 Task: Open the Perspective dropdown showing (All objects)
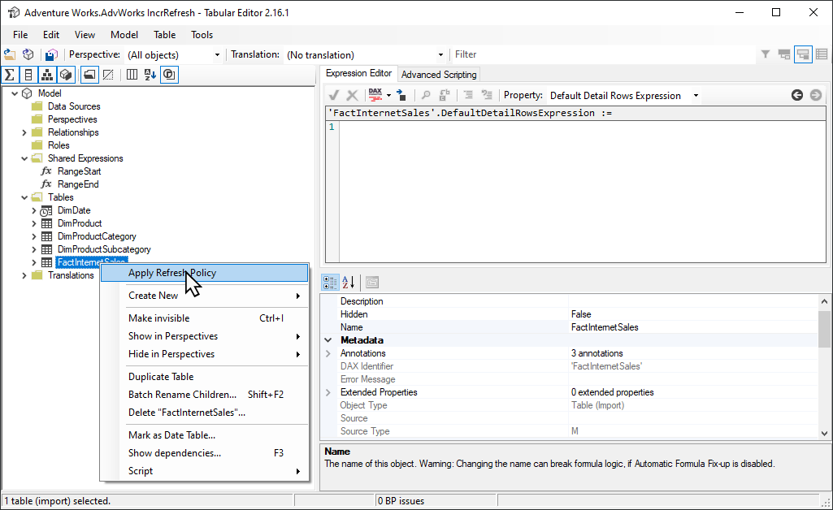click(x=216, y=54)
